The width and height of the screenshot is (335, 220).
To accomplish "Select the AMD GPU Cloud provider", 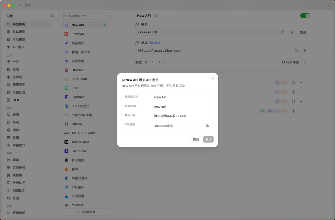I will [84, 133].
